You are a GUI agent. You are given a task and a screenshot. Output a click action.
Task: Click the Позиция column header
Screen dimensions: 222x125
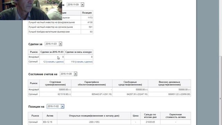pyautogui.click(x=87, y=13)
